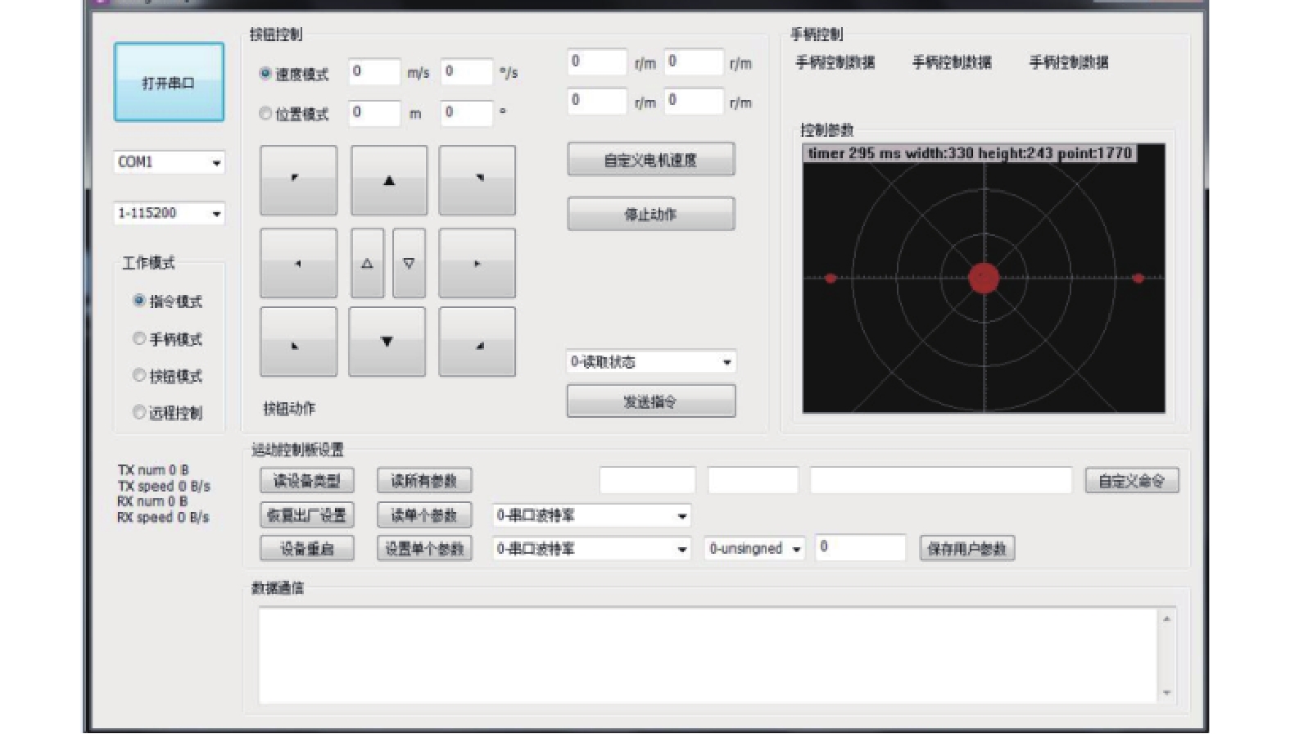Viewport: 1290px width, 734px height.
Task: Click the hollow down triangle button
Action: coord(409,263)
